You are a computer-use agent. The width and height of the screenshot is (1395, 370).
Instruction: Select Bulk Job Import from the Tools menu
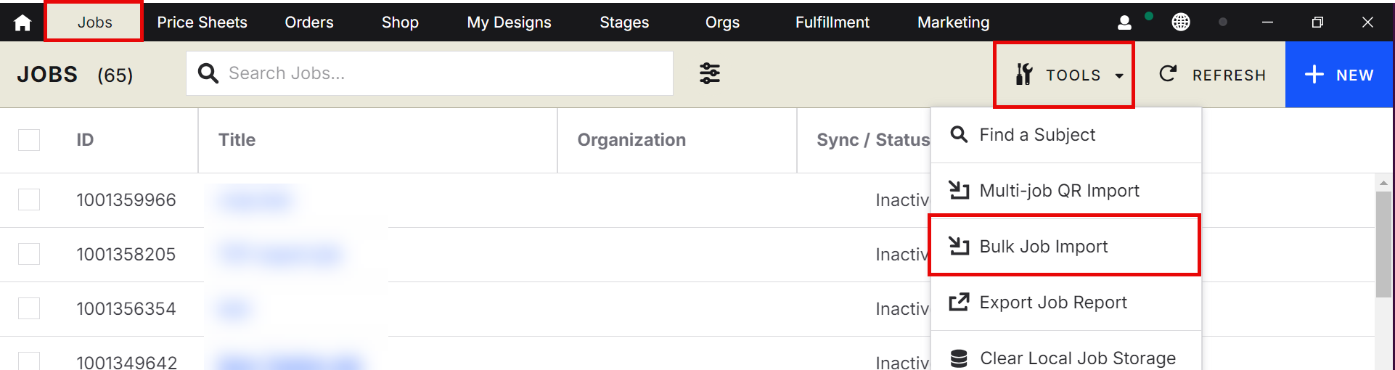click(x=1043, y=247)
